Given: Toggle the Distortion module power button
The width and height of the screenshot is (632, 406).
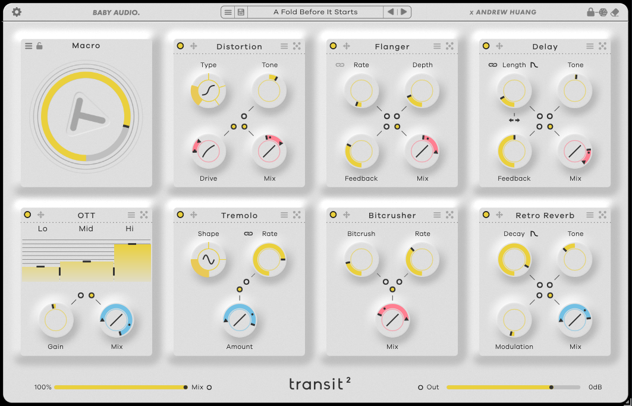Looking at the screenshot, I should coord(180,46).
